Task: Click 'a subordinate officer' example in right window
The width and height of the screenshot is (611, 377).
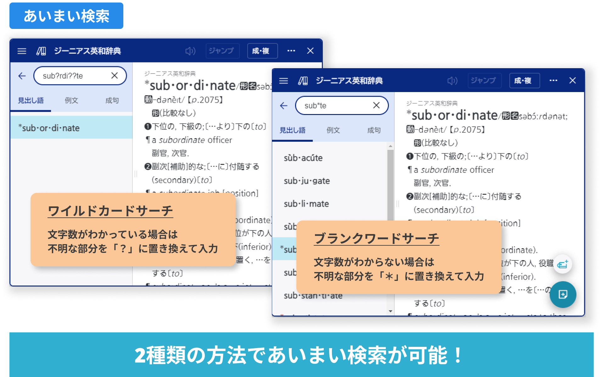Action: (x=454, y=170)
